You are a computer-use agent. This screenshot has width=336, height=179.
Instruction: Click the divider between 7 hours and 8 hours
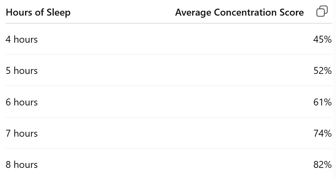click(x=169, y=148)
